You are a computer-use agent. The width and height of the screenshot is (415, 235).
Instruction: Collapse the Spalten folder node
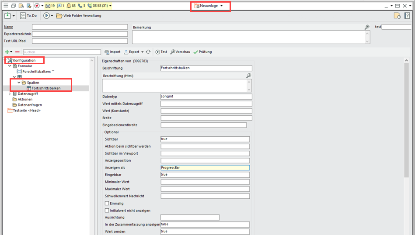(19, 83)
